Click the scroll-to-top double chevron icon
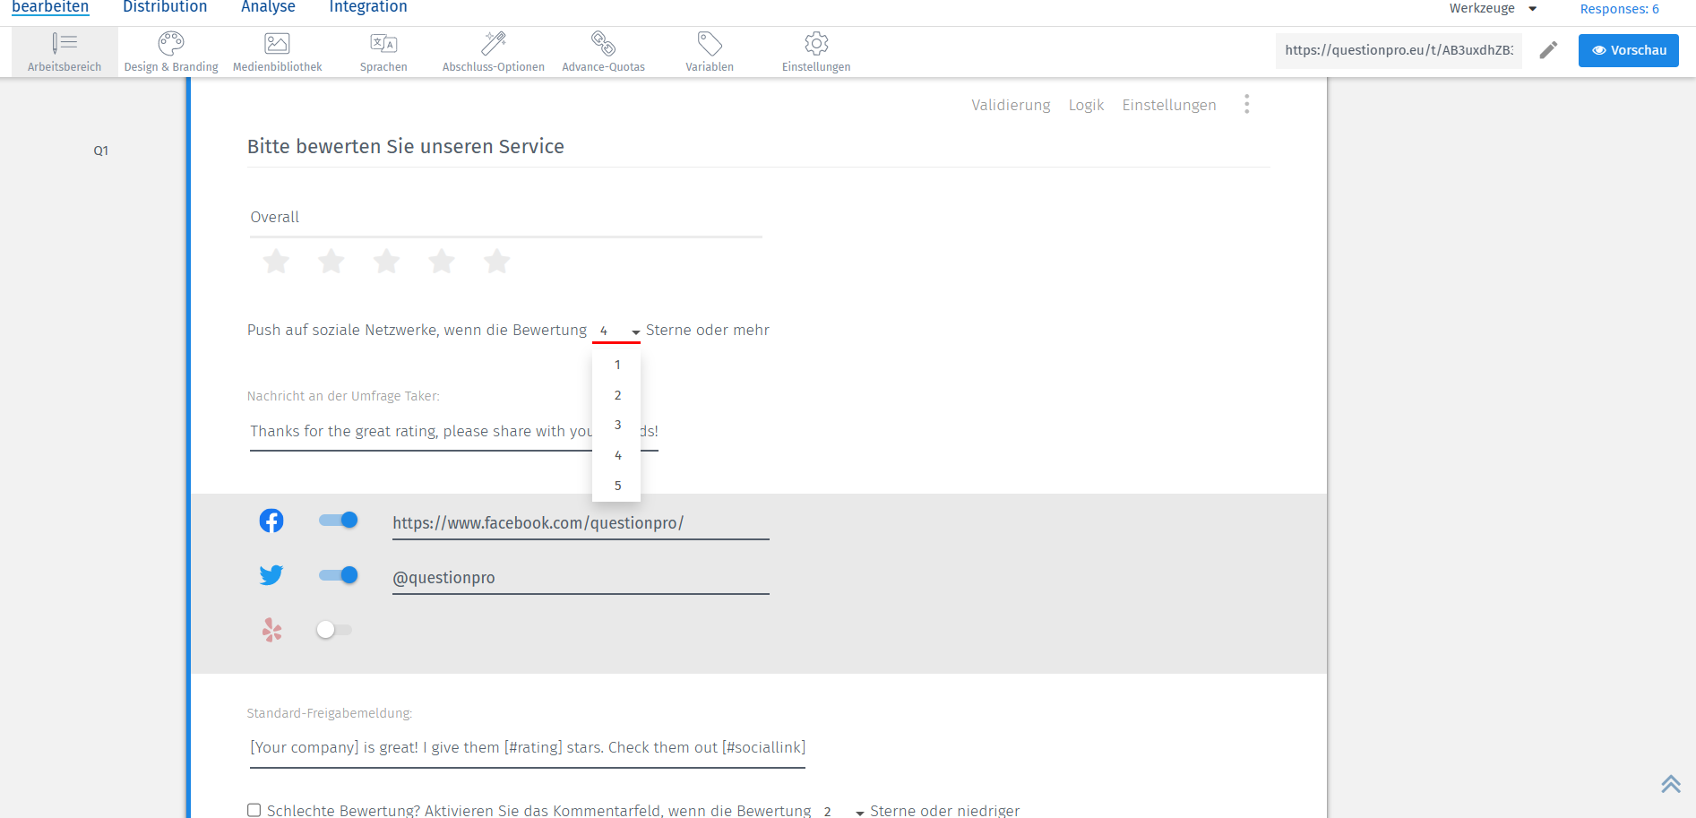The width and height of the screenshot is (1696, 818). [x=1671, y=784]
